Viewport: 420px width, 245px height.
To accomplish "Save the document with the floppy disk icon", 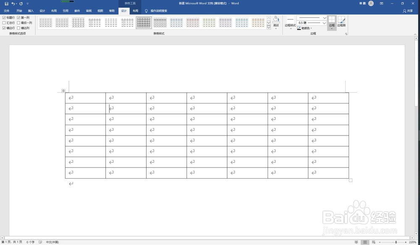I will (x=6, y=4).
